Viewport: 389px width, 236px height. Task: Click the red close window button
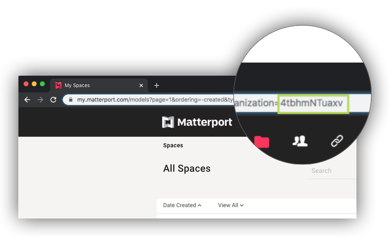click(x=26, y=84)
